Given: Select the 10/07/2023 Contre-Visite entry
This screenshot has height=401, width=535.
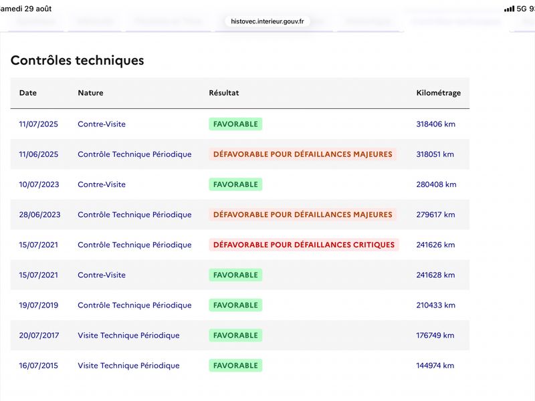Looking at the screenshot, I should coord(240,184).
